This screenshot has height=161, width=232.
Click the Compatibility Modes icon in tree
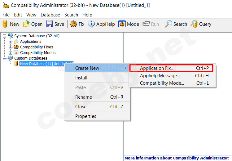click(16, 52)
